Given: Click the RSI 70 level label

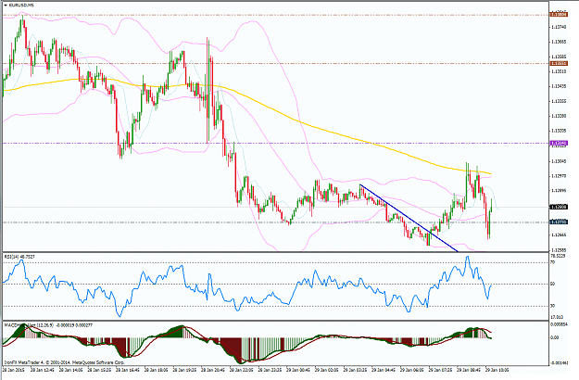Looking at the screenshot, I should [x=553, y=262].
